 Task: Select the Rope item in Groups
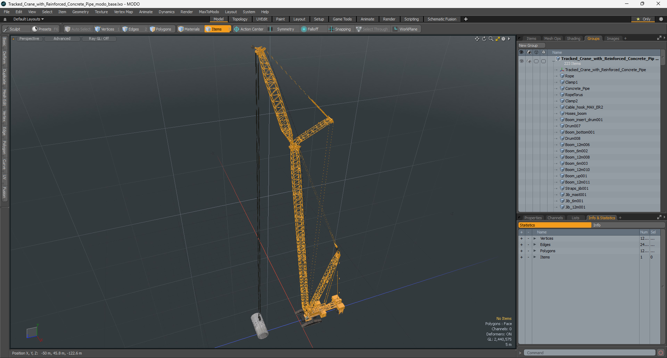[x=569, y=76]
